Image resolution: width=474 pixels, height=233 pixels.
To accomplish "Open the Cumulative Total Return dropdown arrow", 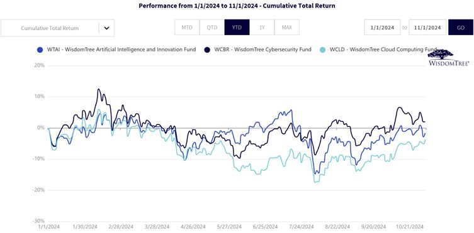I will [x=106, y=28].
